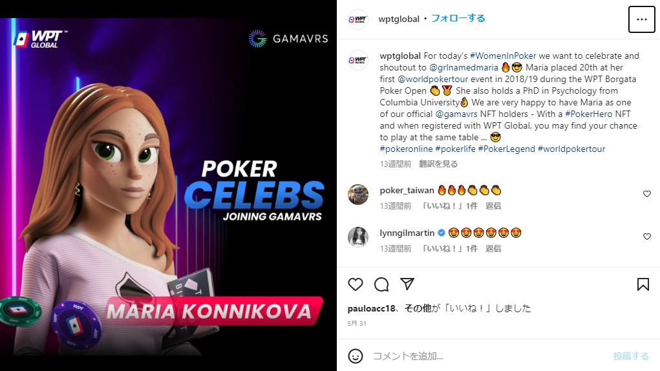Open the #PokerHero hashtag link
660x371 pixels.
click(x=588, y=114)
